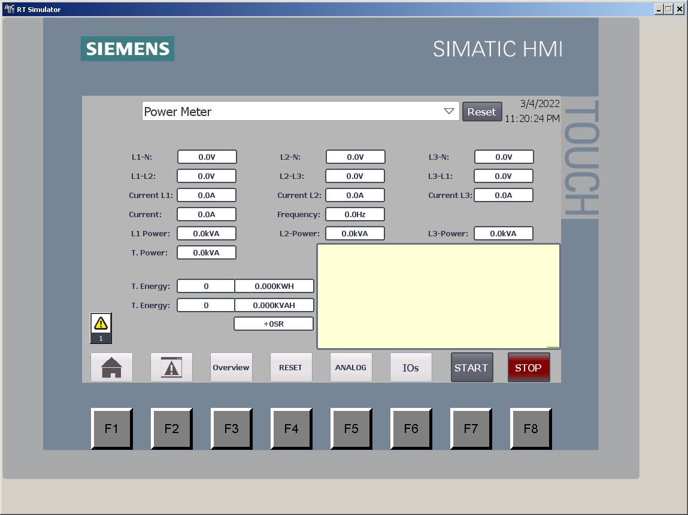Image resolution: width=688 pixels, height=515 pixels.
Task: Click the F4 function key
Action: point(292,428)
